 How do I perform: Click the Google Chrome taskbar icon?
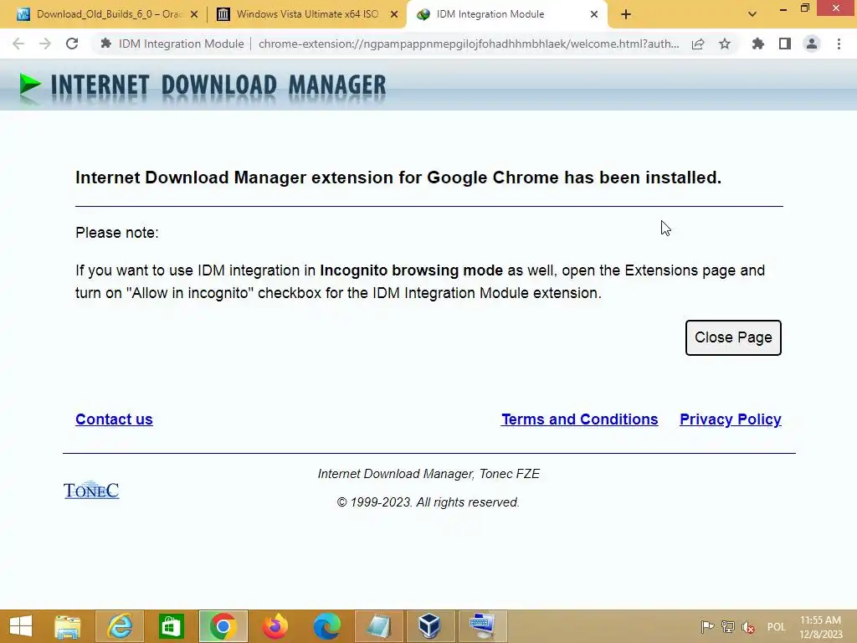pyautogui.click(x=223, y=626)
